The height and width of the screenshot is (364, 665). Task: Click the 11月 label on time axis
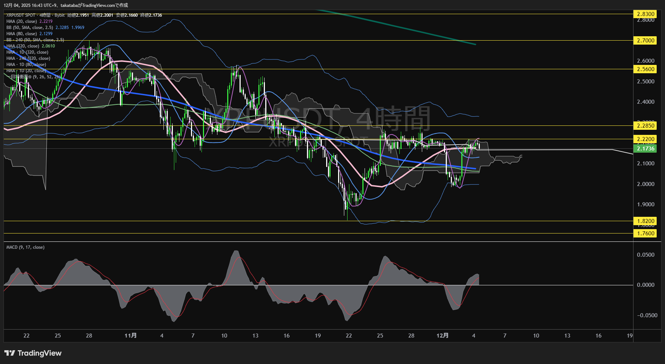pos(130,335)
